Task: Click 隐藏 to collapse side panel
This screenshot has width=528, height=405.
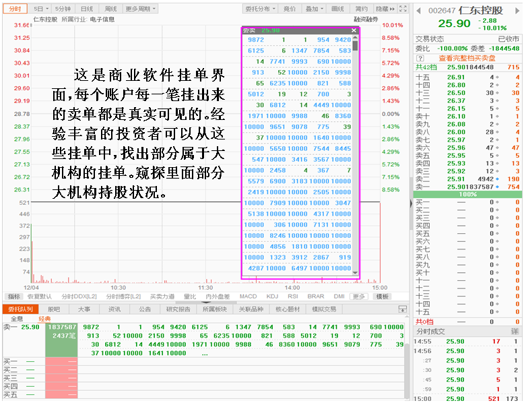Action: click(x=385, y=9)
